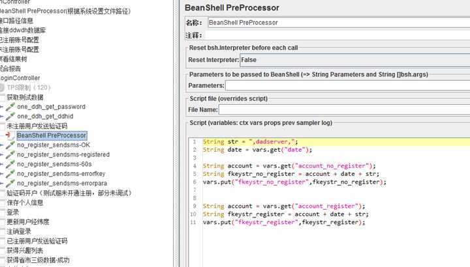
Task: Click the File Name input field
Action: coord(345,109)
